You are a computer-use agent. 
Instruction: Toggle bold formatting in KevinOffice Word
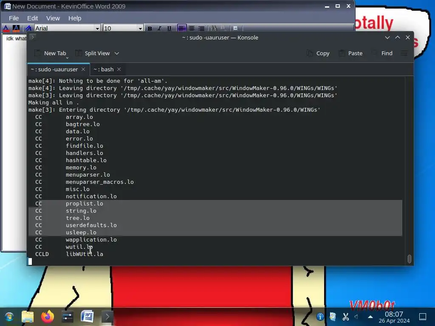point(150,28)
